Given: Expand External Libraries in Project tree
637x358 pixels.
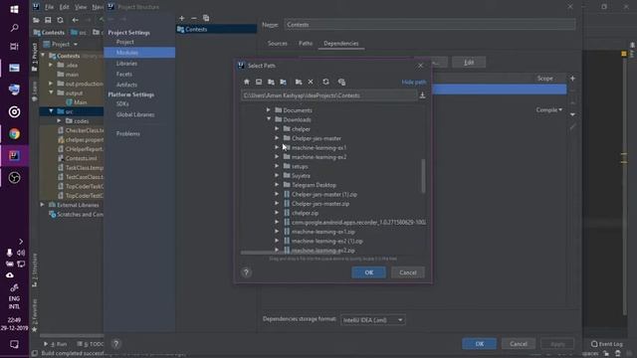Looking at the screenshot, I should pyautogui.click(x=42, y=205).
